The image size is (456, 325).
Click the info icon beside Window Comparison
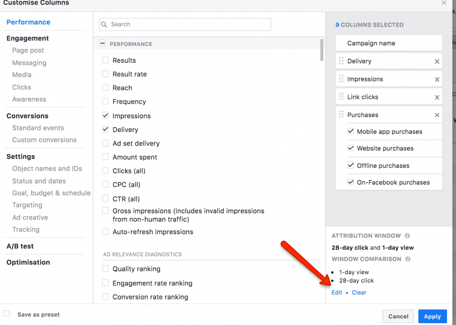(x=408, y=259)
